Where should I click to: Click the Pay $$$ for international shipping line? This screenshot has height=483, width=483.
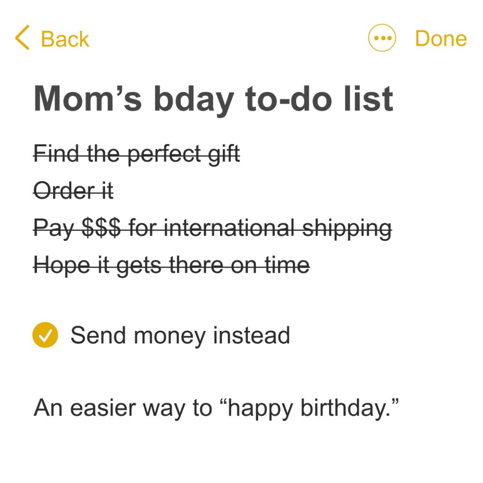[212, 229]
